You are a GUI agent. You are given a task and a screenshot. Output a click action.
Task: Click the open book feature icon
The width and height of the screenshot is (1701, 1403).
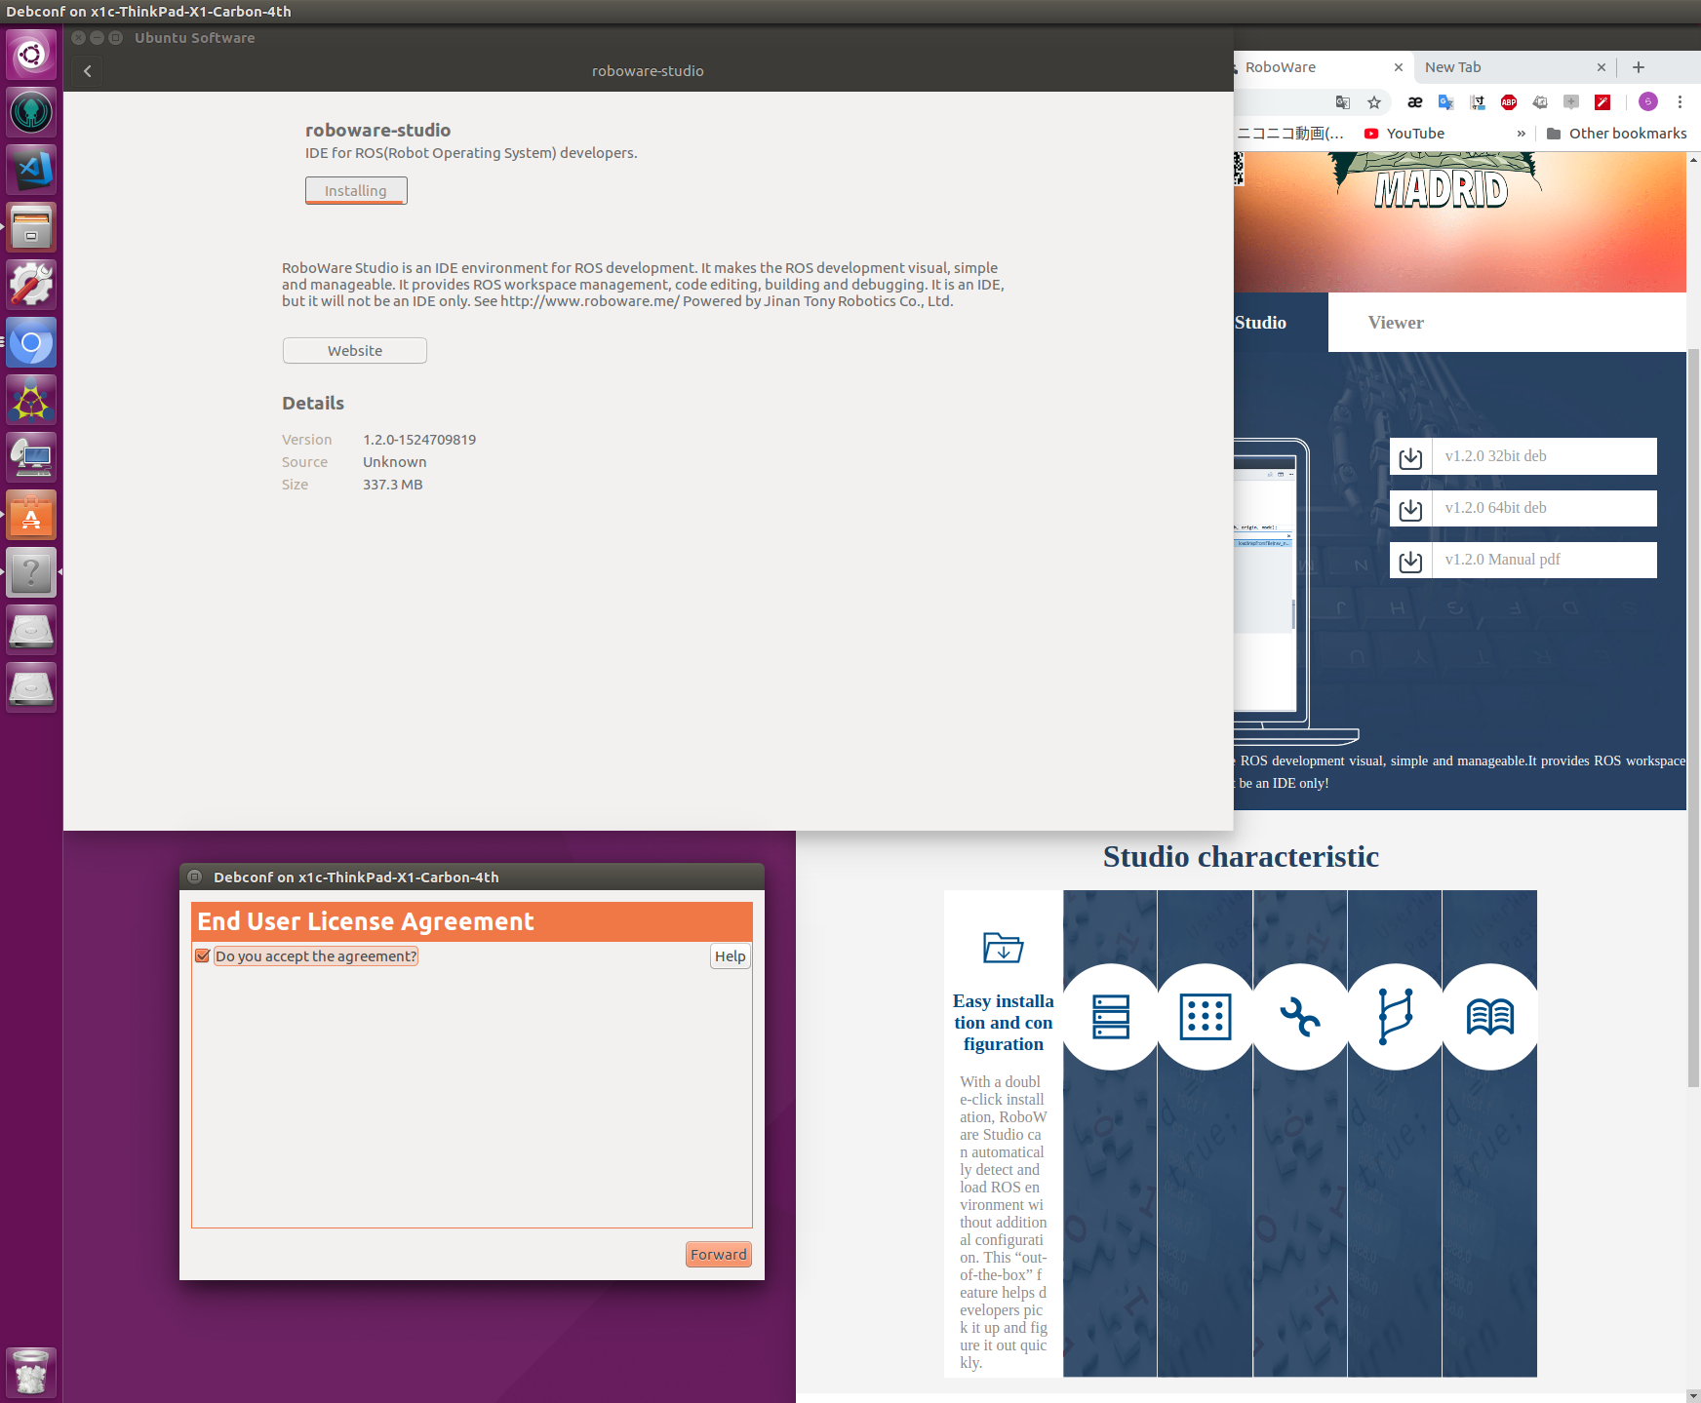point(1490,1017)
